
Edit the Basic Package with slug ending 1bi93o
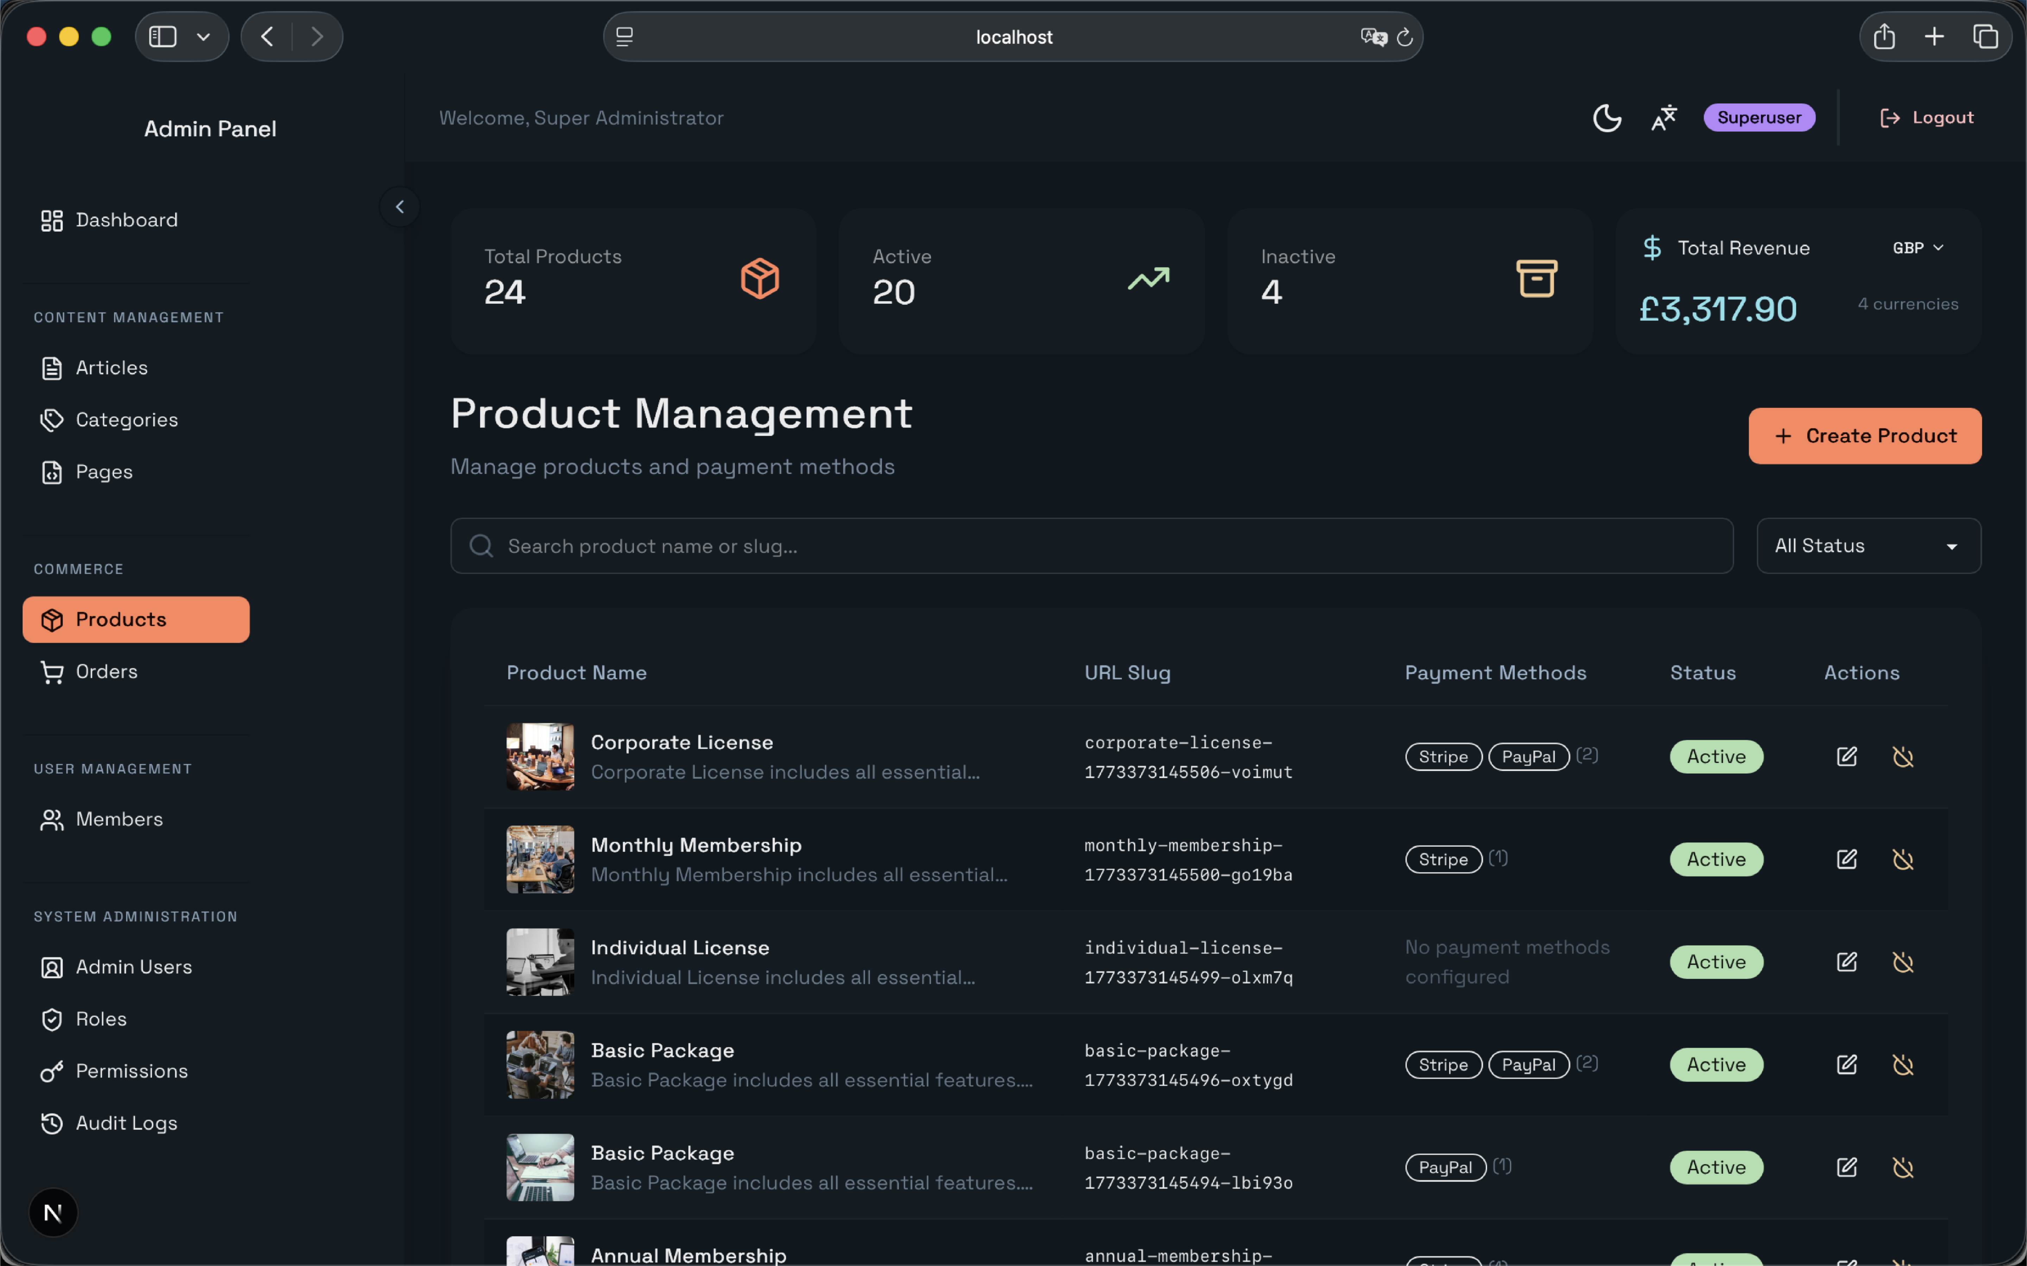coord(1847,1167)
